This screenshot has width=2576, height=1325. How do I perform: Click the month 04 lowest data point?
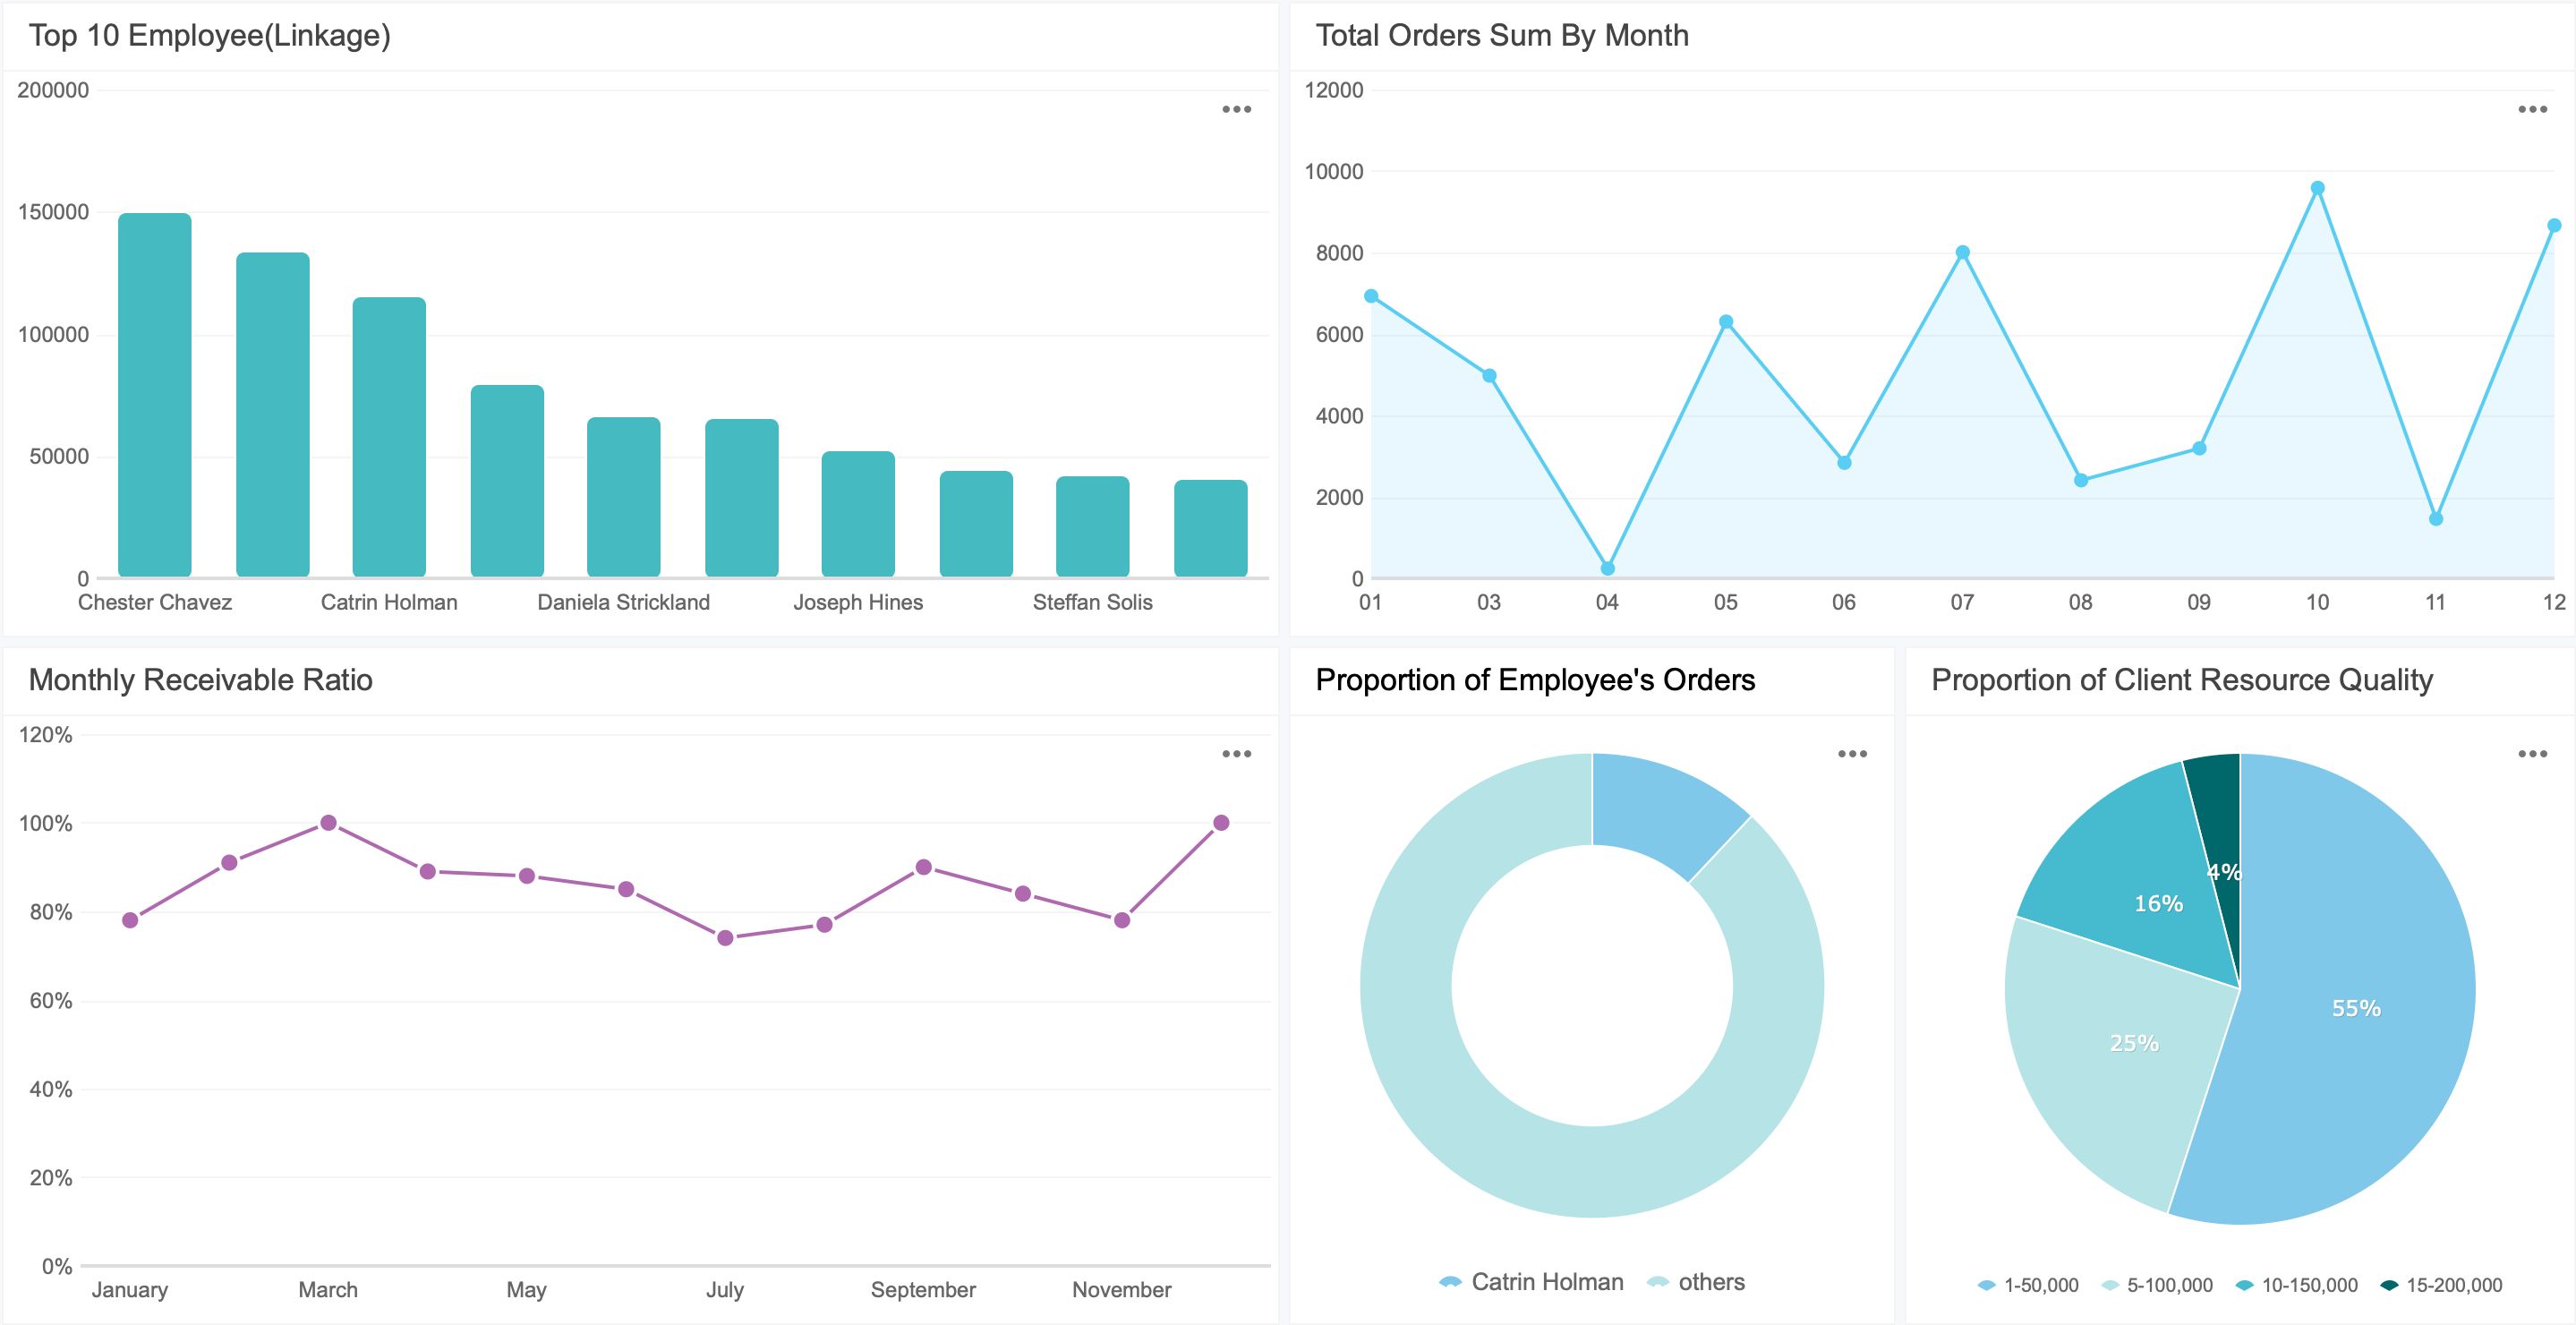click(1607, 568)
